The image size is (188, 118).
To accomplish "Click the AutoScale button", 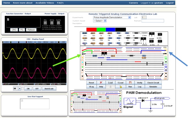I will click(49, 88).
